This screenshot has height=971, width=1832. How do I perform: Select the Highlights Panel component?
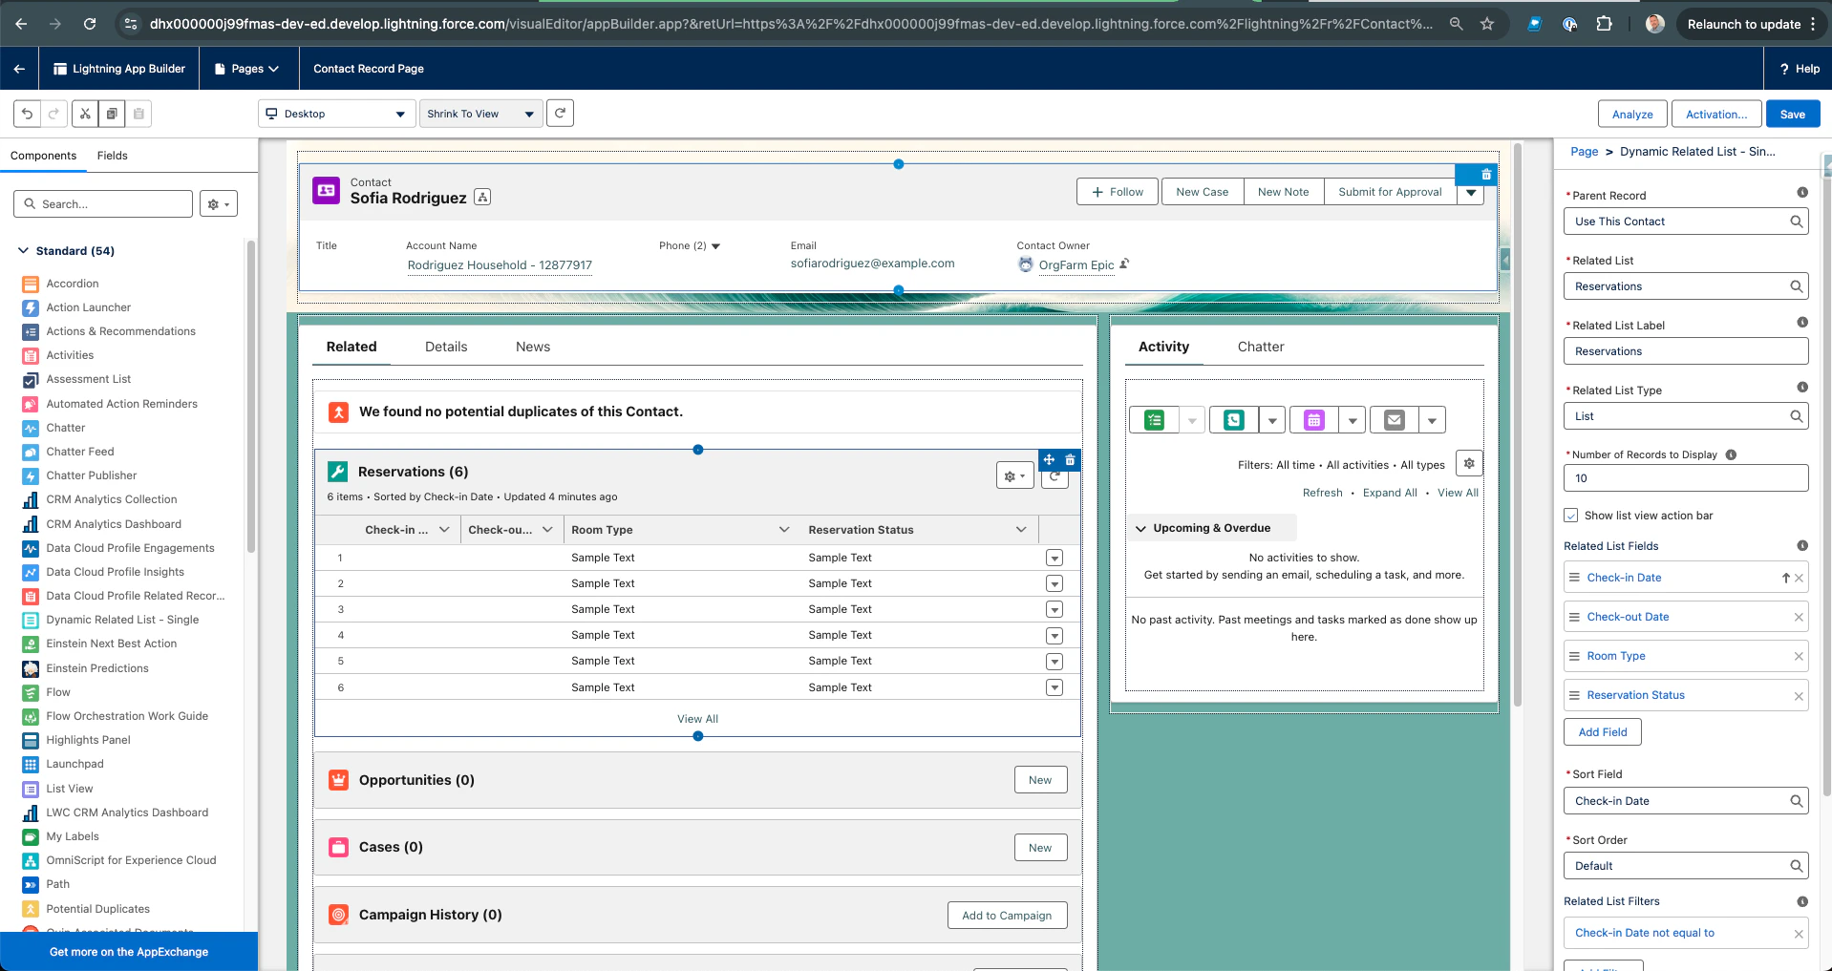pos(88,740)
